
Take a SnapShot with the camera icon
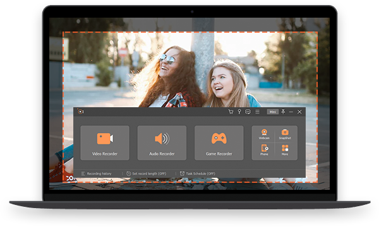(x=285, y=134)
